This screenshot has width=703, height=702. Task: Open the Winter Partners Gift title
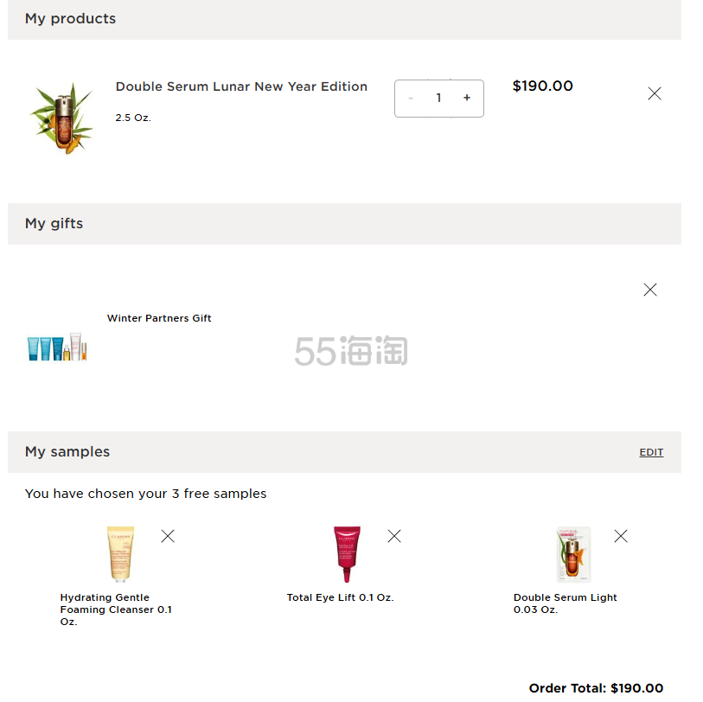click(159, 318)
